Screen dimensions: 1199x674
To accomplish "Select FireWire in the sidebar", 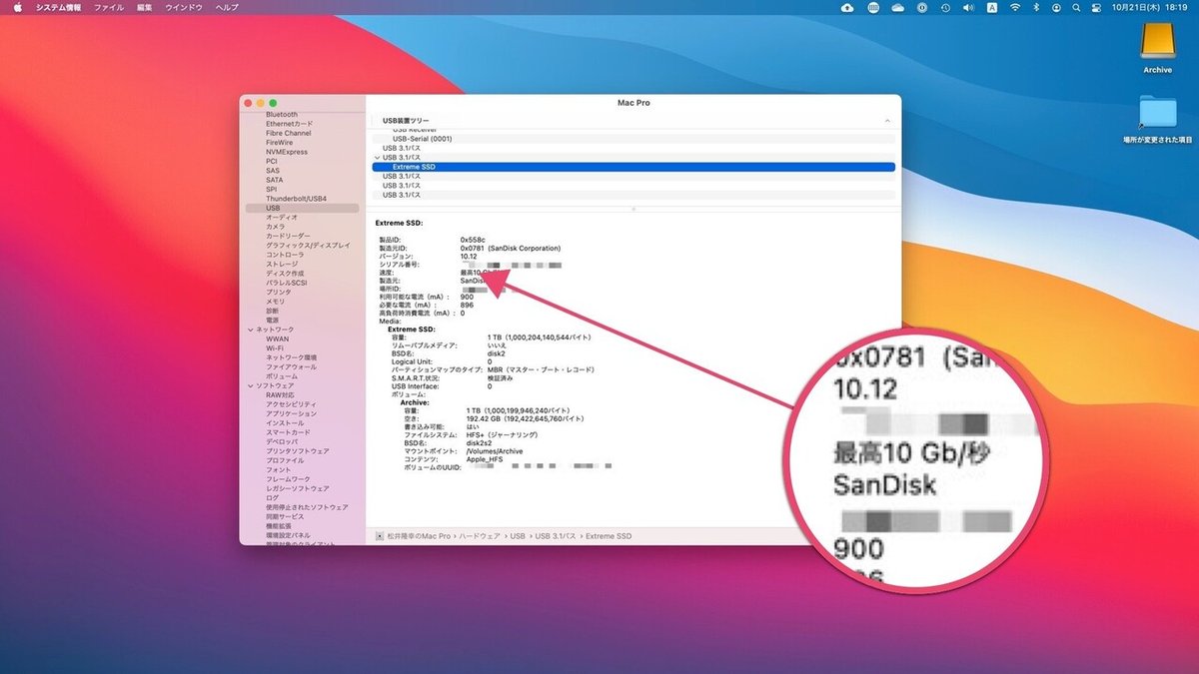I will pos(279,143).
